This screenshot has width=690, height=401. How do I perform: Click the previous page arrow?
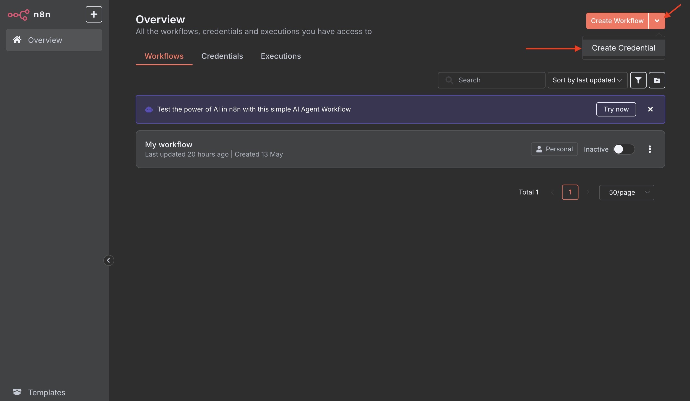pos(552,192)
